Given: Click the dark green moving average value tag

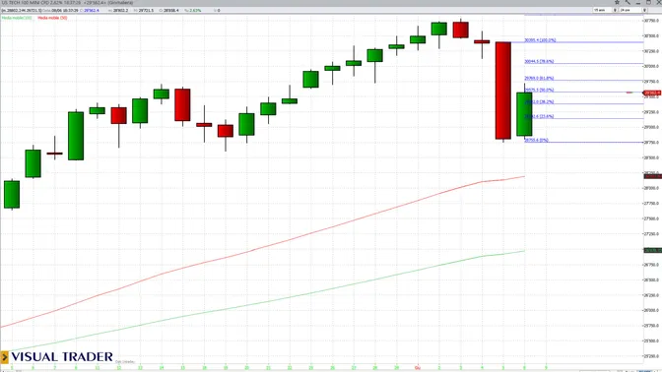Looking at the screenshot, I should coord(652,251).
